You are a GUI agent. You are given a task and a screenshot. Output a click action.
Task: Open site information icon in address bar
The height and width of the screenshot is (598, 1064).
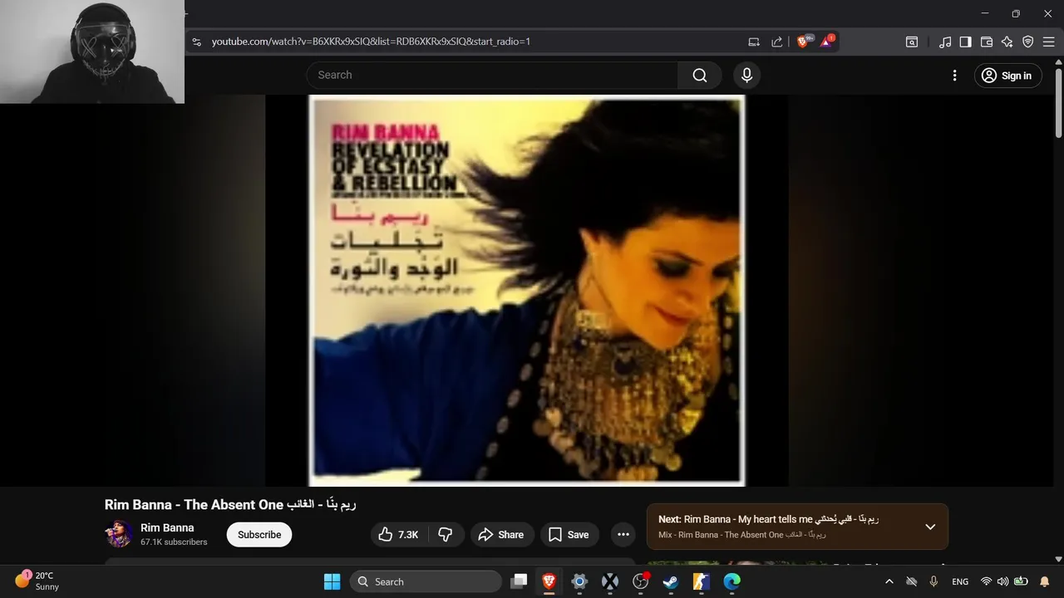pyautogui.click(x=196, y=42)
